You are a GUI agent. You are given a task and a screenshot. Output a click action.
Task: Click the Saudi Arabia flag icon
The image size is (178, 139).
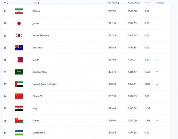coord(19,72)
